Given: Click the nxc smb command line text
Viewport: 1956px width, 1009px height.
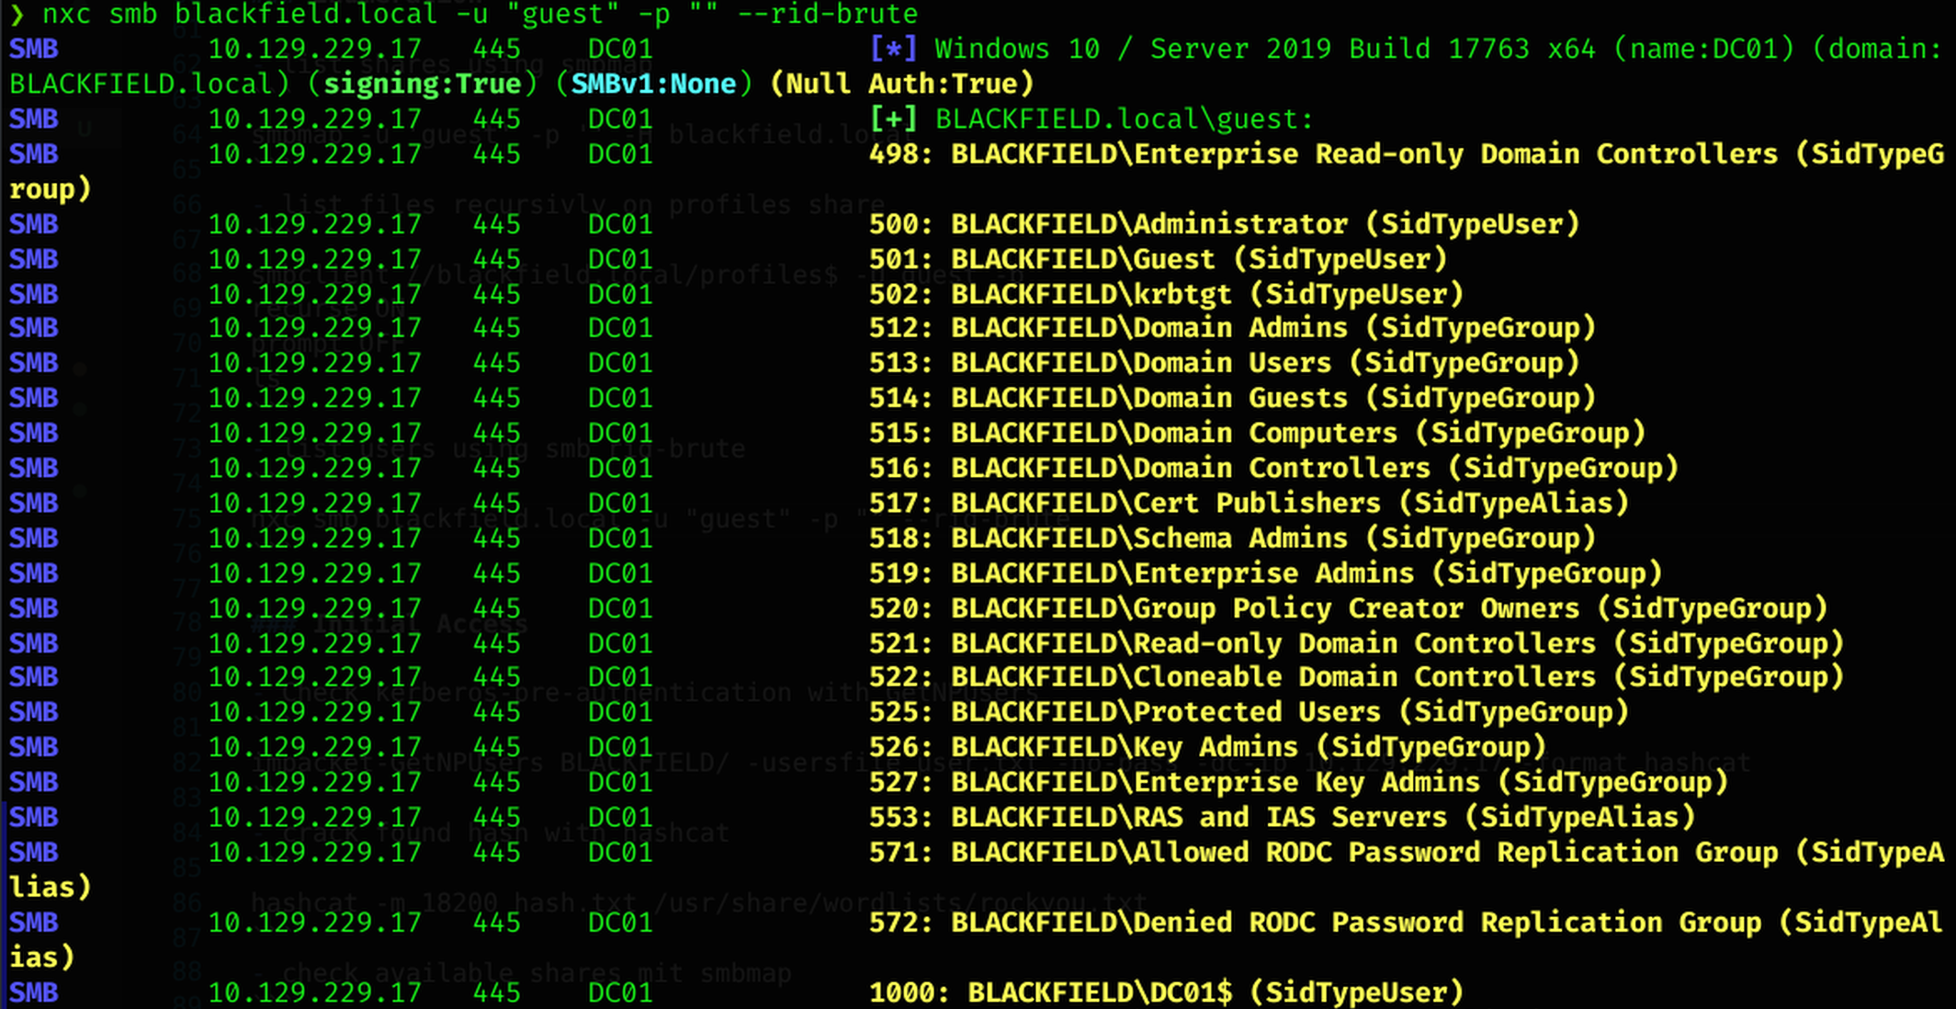Looking at the screenshot, I should pyautogui.click(x=480, y=14).
